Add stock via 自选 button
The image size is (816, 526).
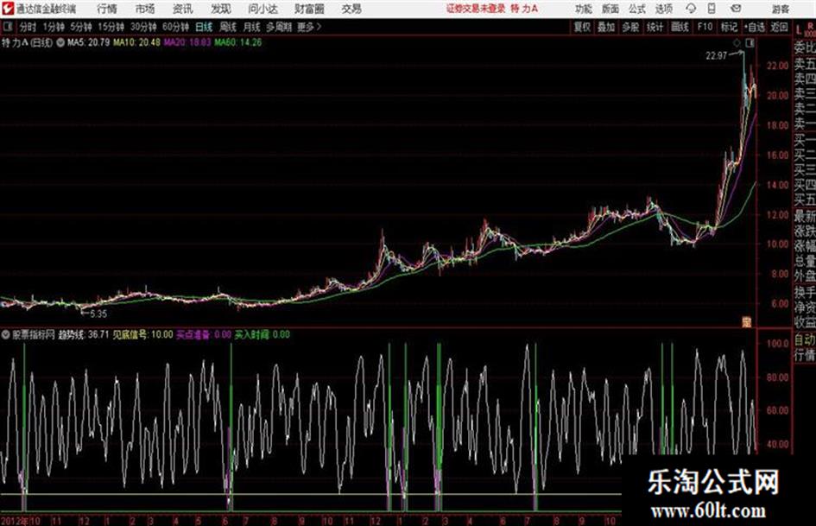click(755, 27)
